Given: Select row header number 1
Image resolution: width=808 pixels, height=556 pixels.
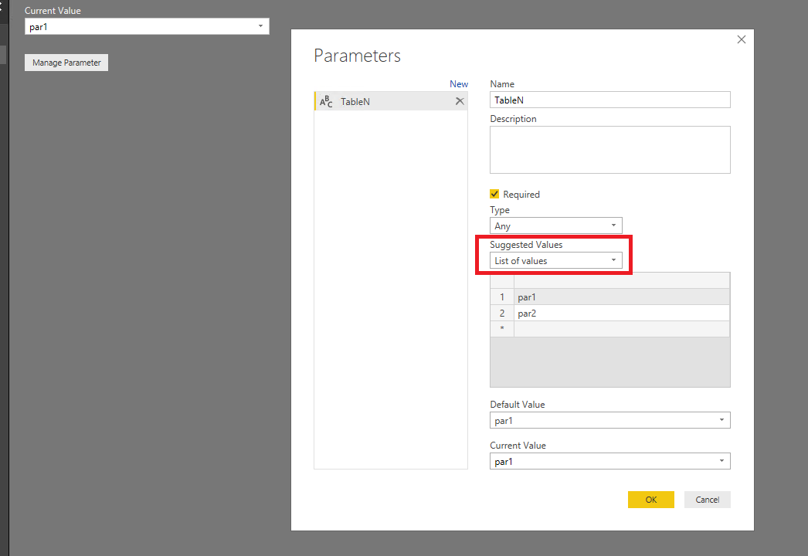Looking at the screenshot, I should (x=502, y=297).
